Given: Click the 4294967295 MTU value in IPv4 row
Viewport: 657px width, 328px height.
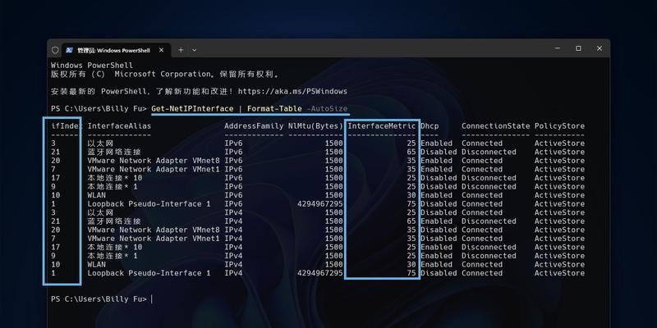Looking at the screenshot, I should point(320,273).
